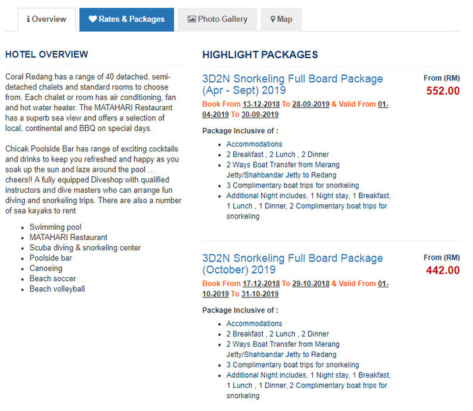The width and height of the screenshot is (473, 411).
Task: Click the picture icon on Photo Gallery tab
Action: click(192, 20)
